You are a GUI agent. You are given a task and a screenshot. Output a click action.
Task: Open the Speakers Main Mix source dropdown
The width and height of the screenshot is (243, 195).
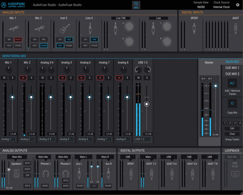[17, 157]
